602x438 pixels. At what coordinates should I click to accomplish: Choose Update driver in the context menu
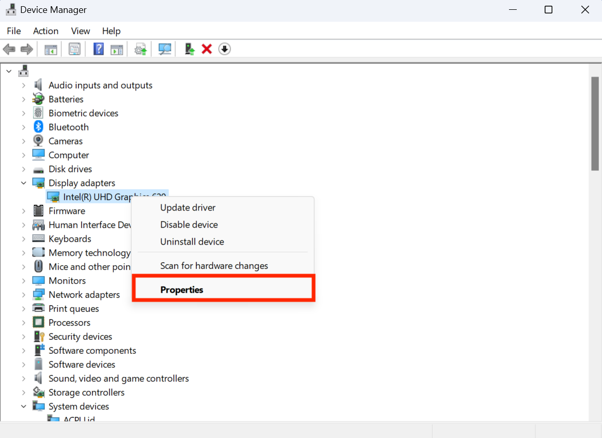tap(188, 207)
